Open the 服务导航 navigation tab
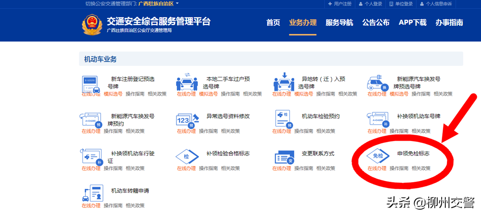This screenshot has height=215, width=481. (x=339, y=23)
